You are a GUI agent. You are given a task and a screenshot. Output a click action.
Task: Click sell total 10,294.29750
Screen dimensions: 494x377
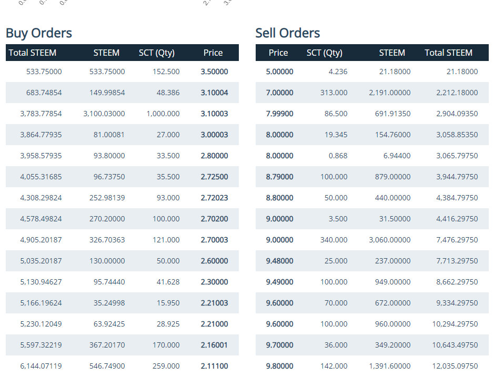pos(455,324)
